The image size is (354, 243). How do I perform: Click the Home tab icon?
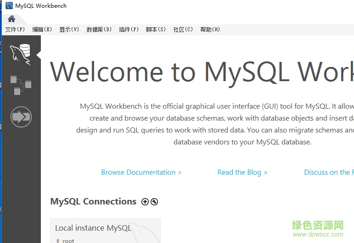(11, 19)
